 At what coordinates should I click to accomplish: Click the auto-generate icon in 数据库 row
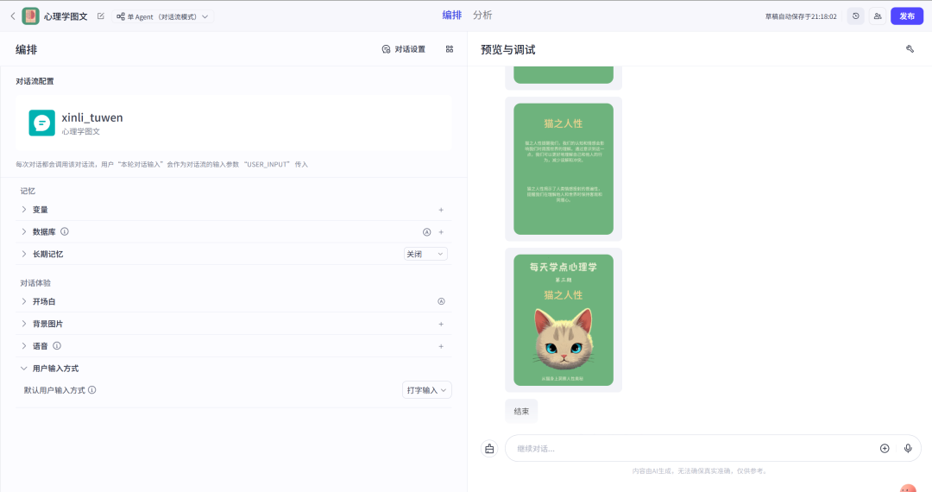click(x=426, y=232)
